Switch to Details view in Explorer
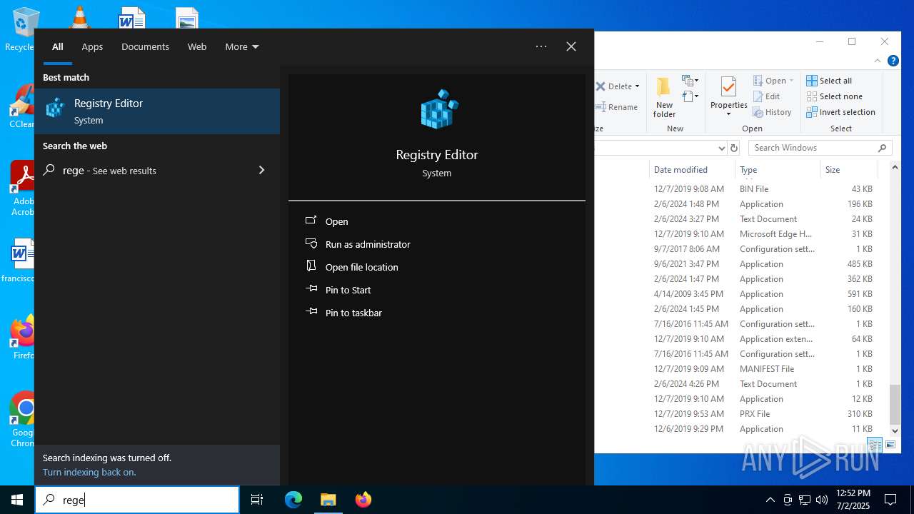Image resolution: width=914 pixels, height=514 pixels. (875, 445)
